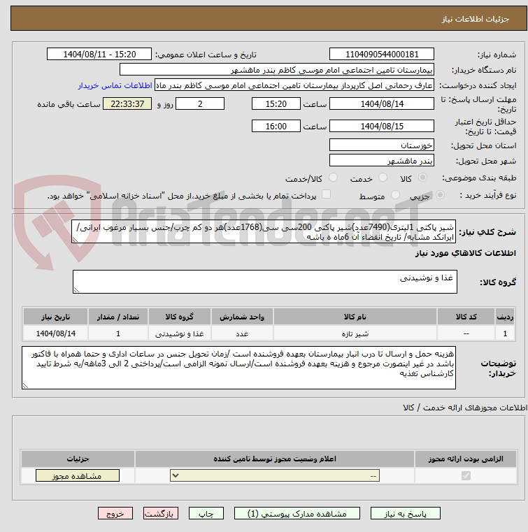Click the price validity date 1404/08/15 field
Image resolution: width=528 pixels, height=532 pixels.
click(x=381, y=127)
